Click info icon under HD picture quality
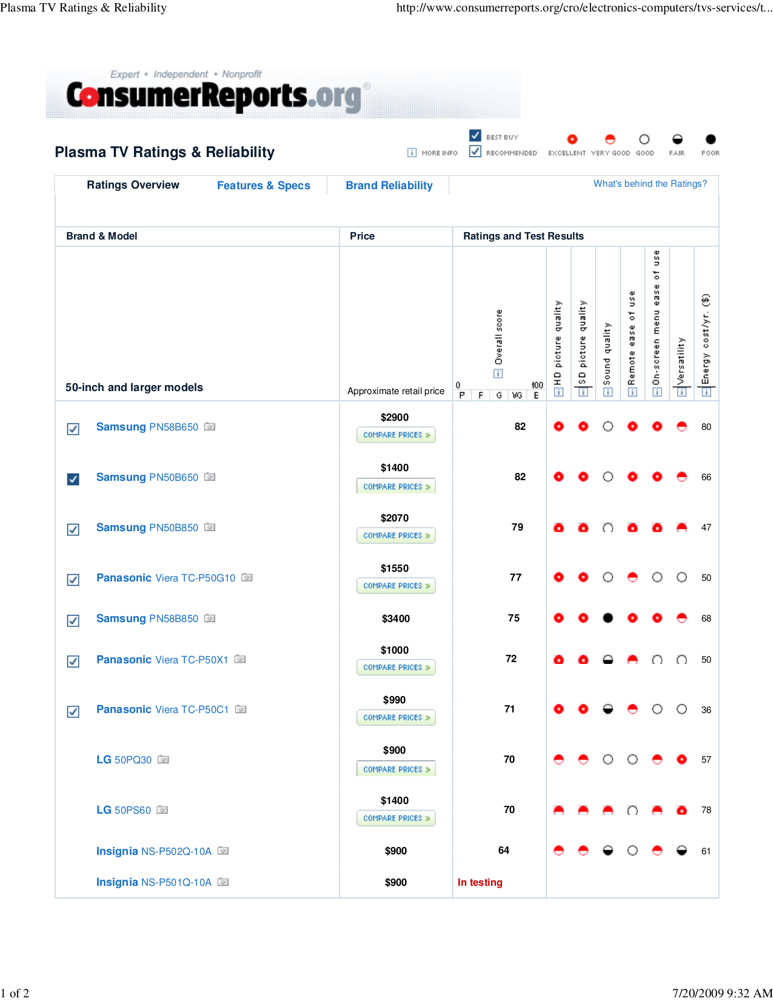 559,392
